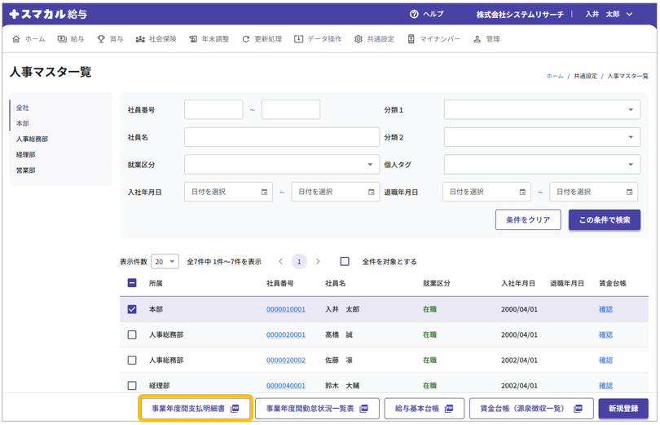This screenshot has width=660, height=425.
Task: Click PDF icon on 給与基本台帳 button
Action: 450,409
